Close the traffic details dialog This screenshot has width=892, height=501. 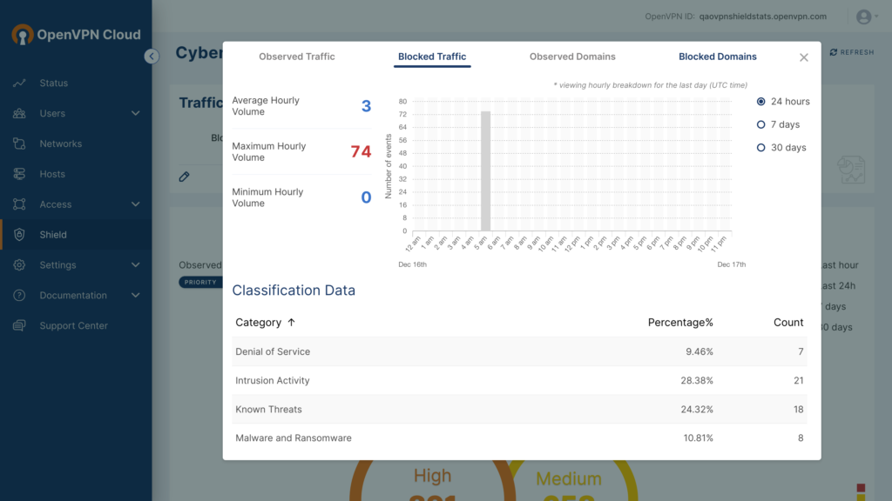803,57
